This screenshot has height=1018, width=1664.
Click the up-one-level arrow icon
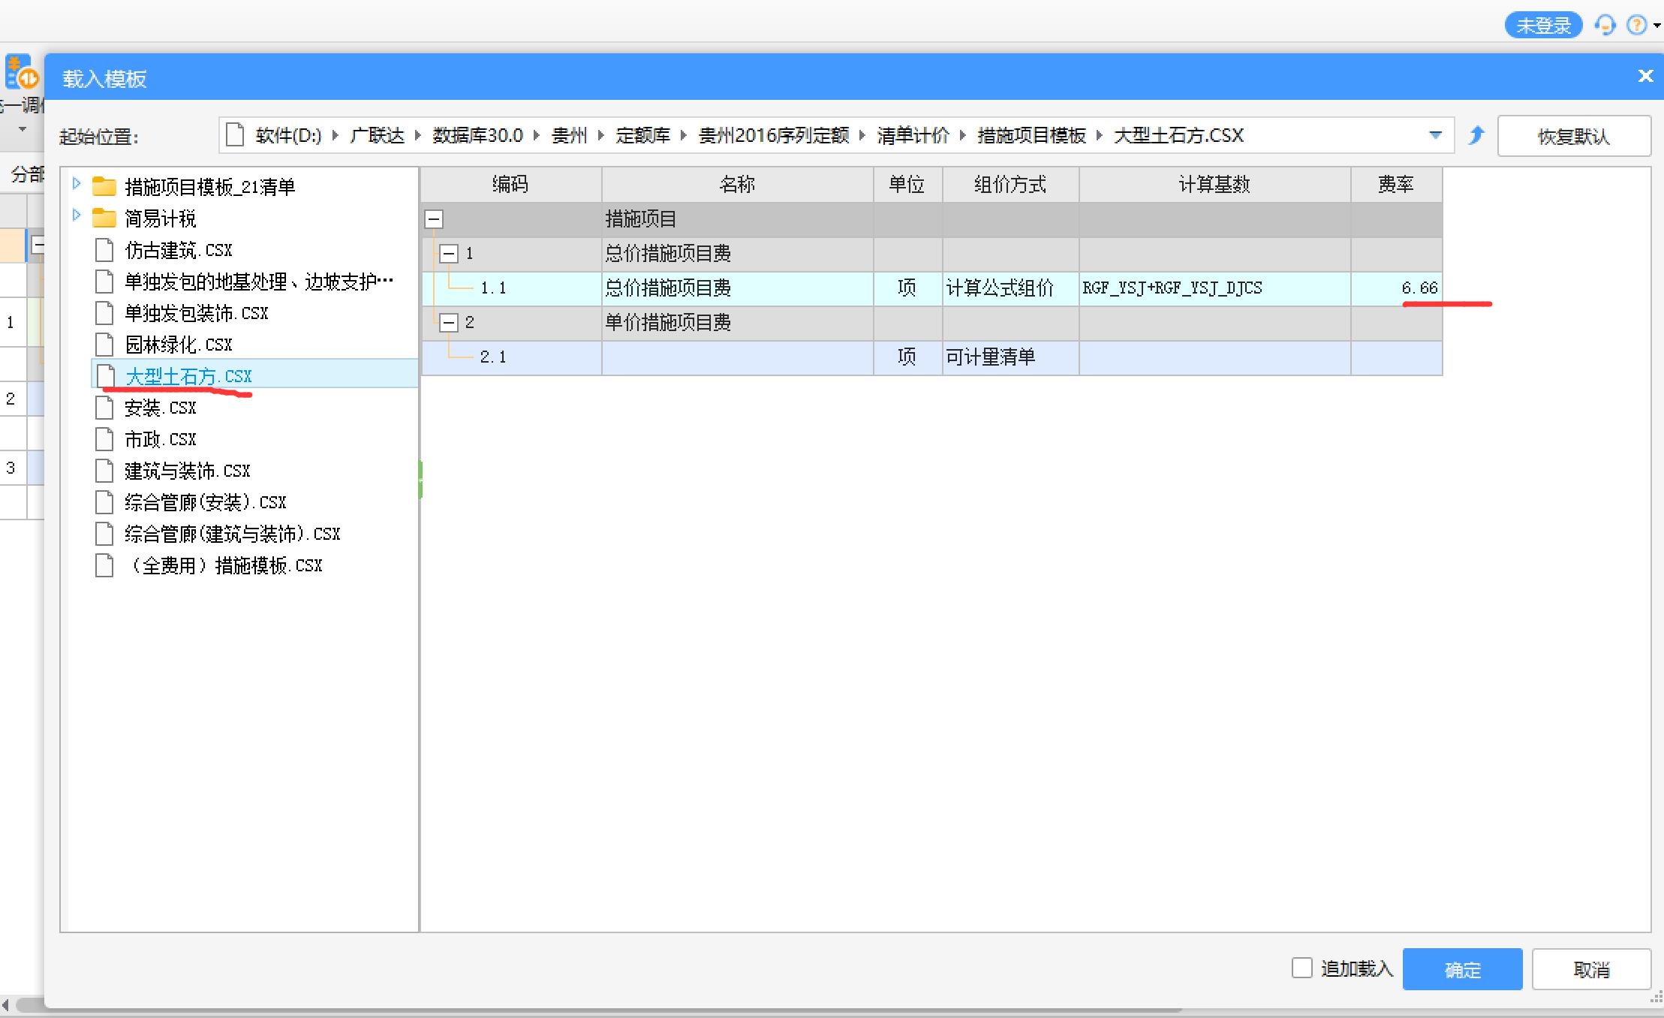(x=1476, y=136)
